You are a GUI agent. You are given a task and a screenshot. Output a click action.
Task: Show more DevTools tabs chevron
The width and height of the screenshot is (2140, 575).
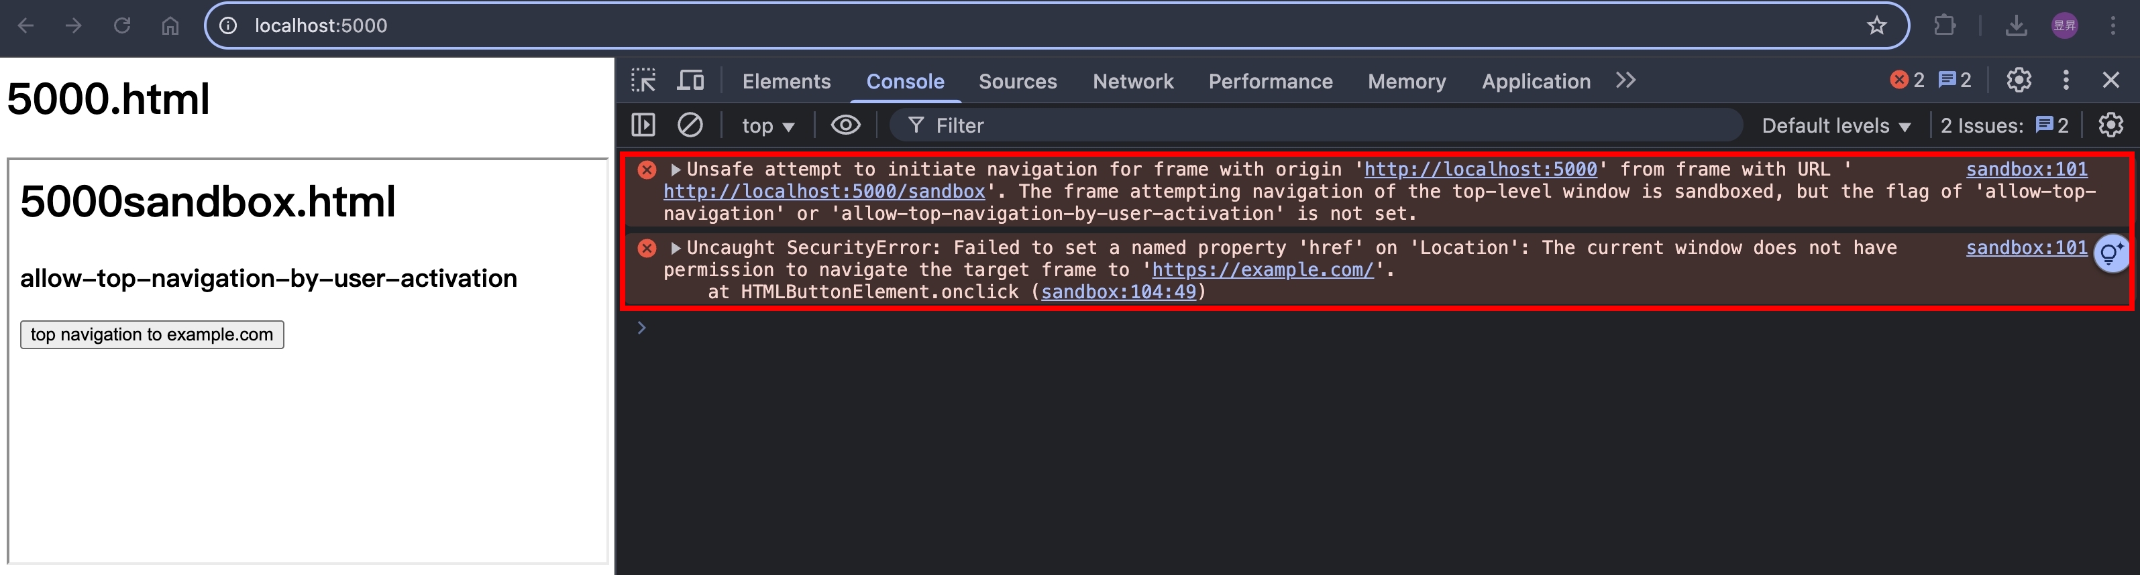tap(1625, 80)
